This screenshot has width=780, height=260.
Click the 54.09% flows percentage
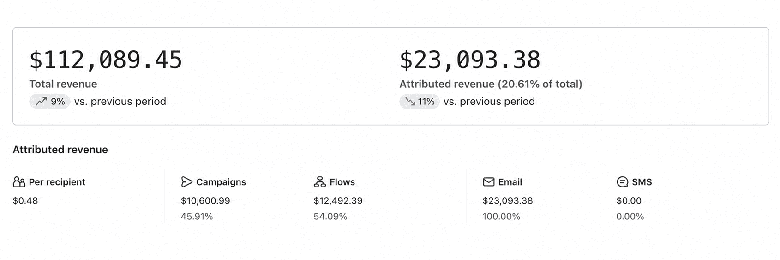(330, 216)
